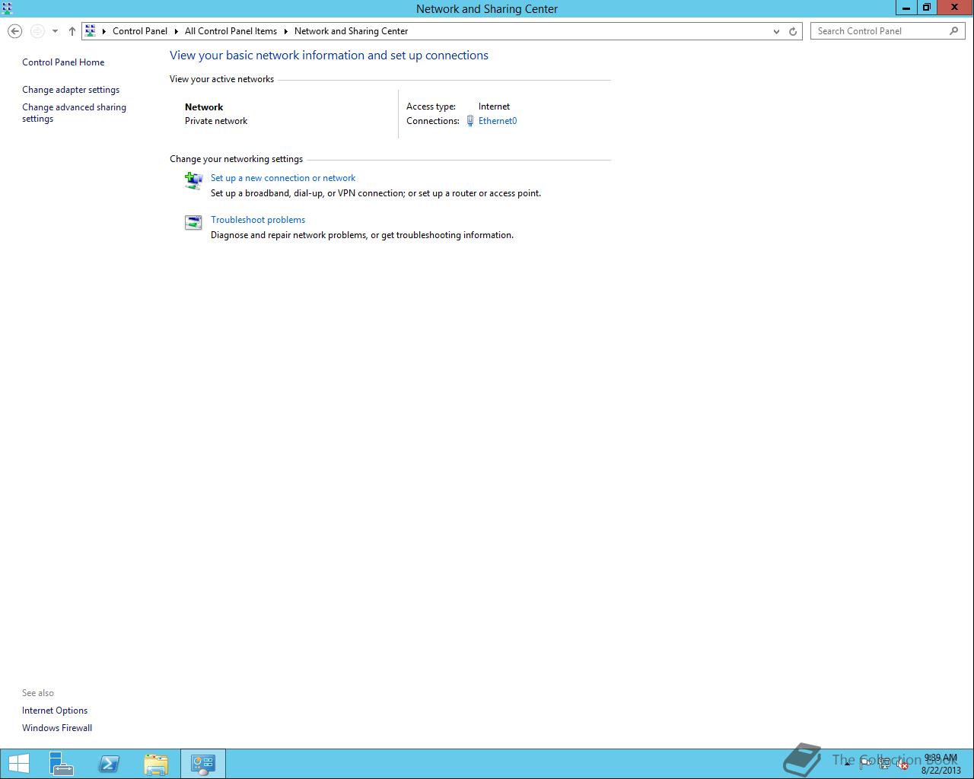Click the page title about basic network information
The width and height of the screenshot is (974, 779).
(x=329, y=56)
